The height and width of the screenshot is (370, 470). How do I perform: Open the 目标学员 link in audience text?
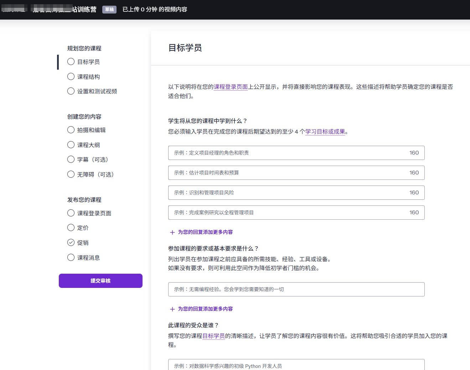(x=214, y=336)
